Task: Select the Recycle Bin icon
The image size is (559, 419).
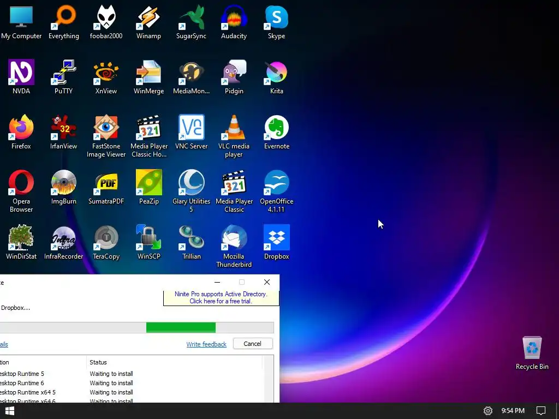Action: click(532, 353)
